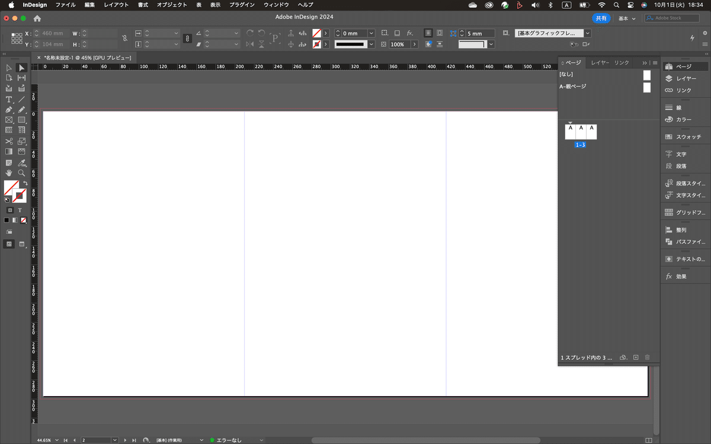Toggle wrap around bounding box option
Screen dimensions: 711x444
click(x=439, y=33)
